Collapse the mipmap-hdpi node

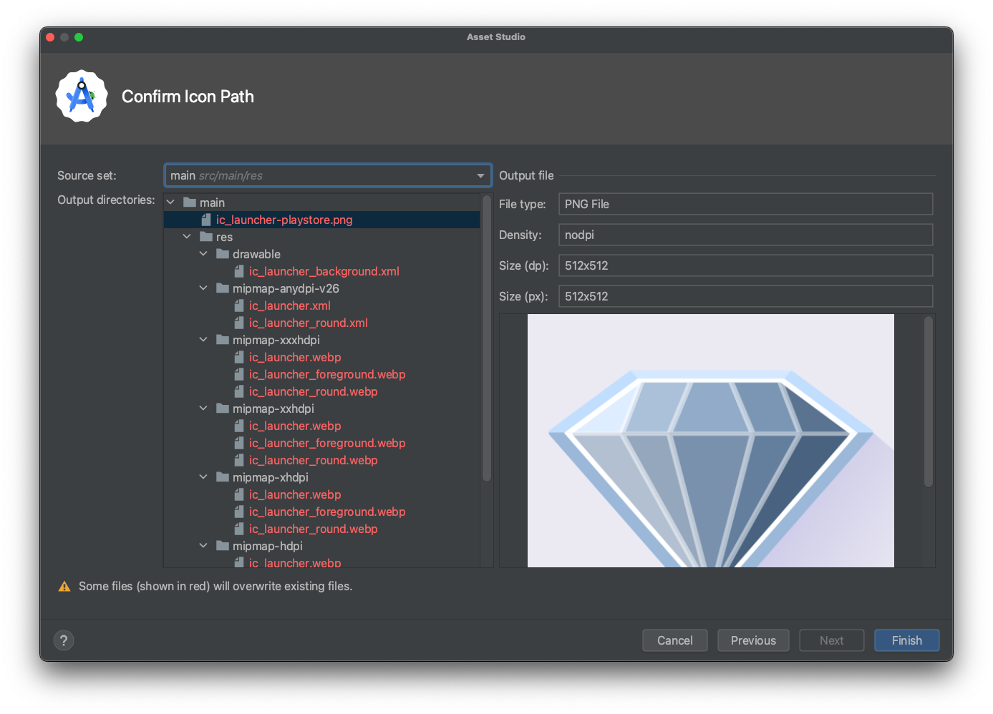tap(203, 546)
